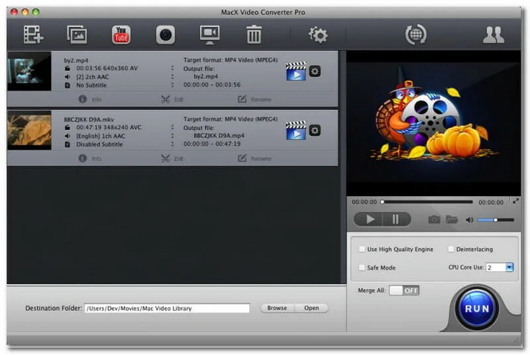This screenshot has height=355, width=530.
Task: Click output profile clapper icon for 88CZJKK D9A.mkv
Action: pyautogui.click(x=295, y=130)
